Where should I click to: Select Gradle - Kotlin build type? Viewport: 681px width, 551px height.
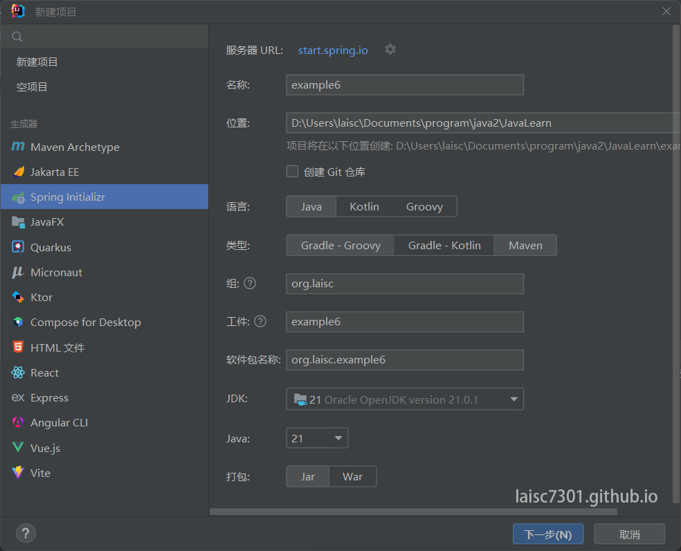point(444,245)
